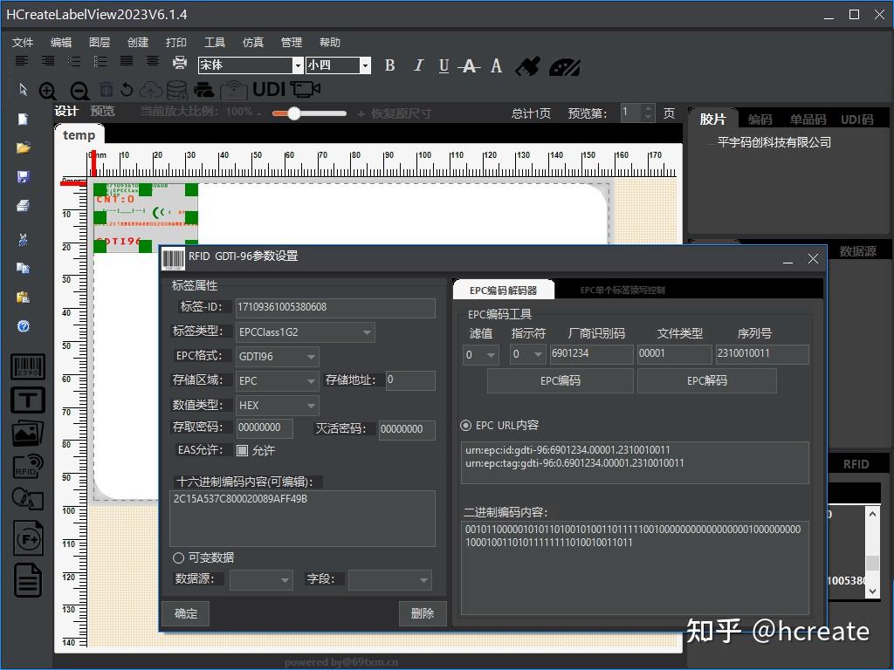894x670 pixels.
Task: Select the Text tool in the left toolbar
Action: coord(27,400)
